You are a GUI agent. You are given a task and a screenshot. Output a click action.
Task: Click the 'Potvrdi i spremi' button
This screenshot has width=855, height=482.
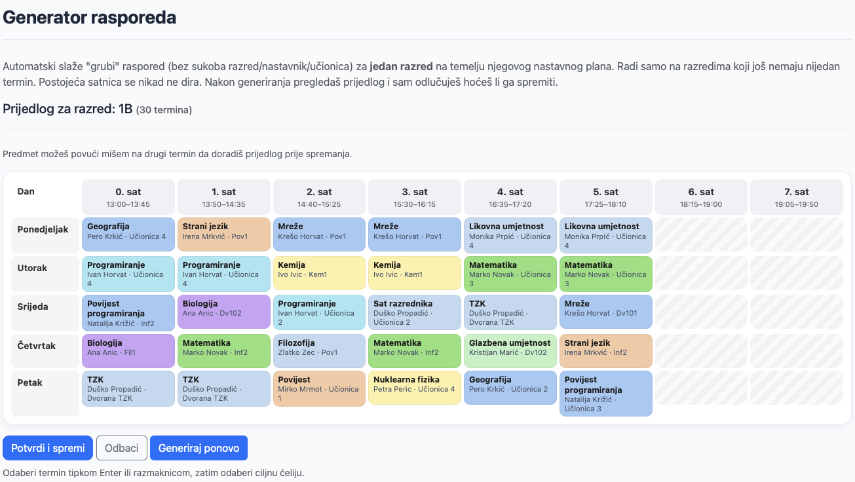[48, 448]
